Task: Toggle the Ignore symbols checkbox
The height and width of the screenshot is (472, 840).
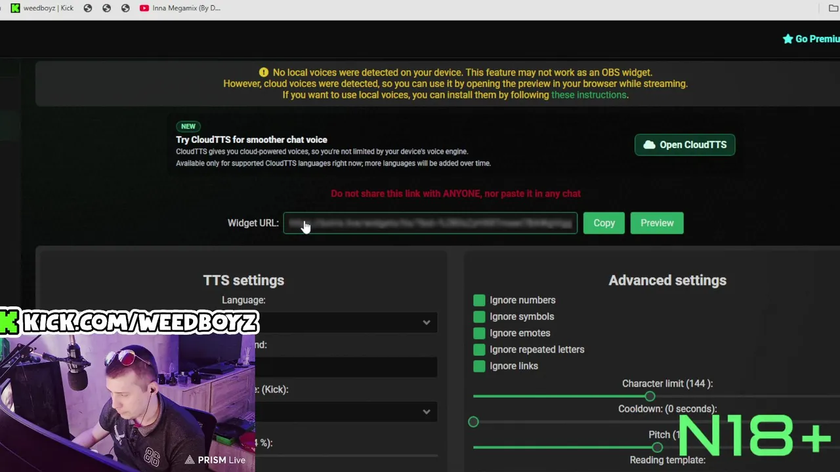Action: tap(479, 317)
